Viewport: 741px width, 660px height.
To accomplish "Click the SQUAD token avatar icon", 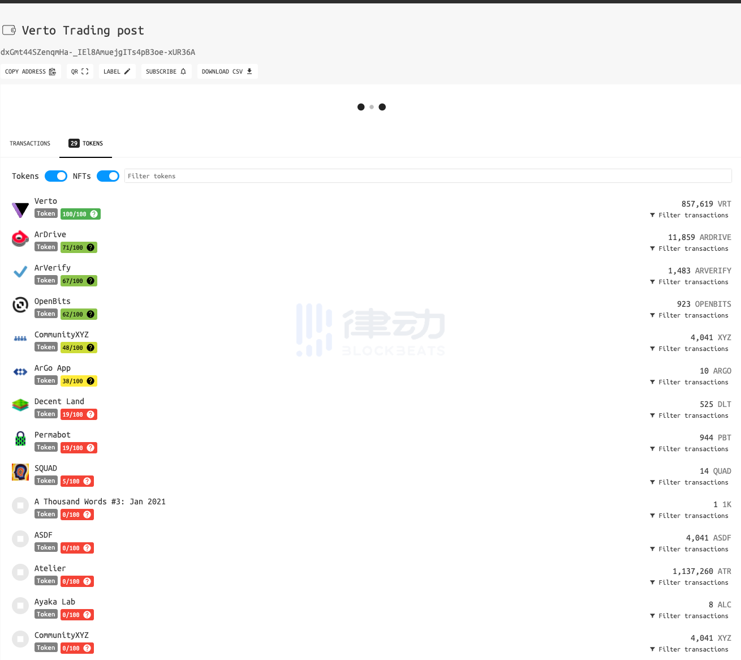I will tap(20, 472).
